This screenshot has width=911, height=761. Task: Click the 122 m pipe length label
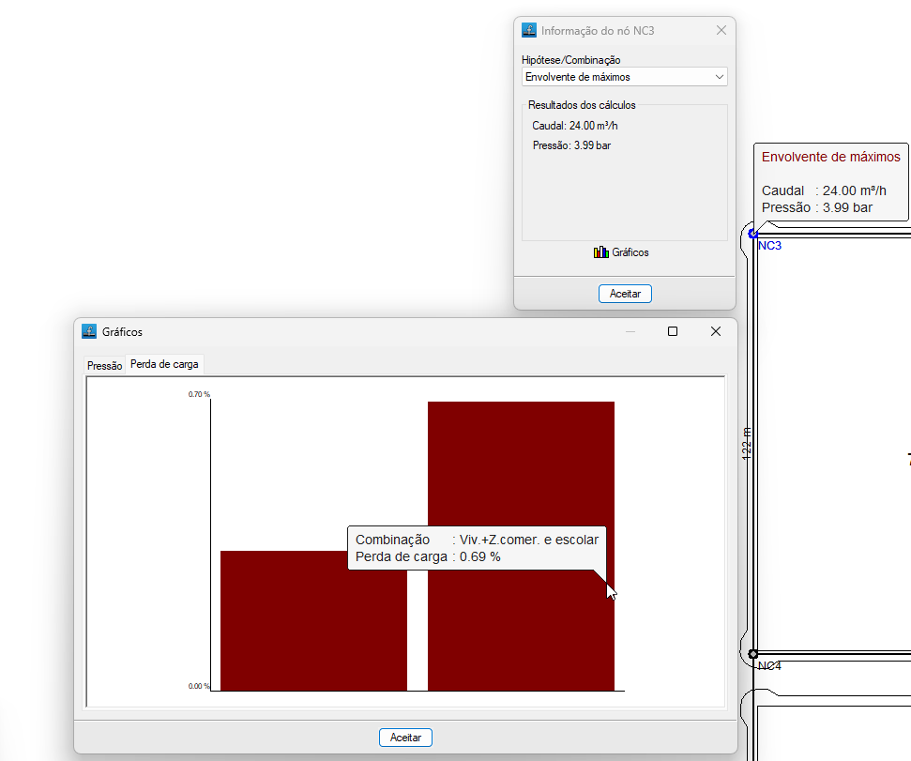(x=747, y=445)
